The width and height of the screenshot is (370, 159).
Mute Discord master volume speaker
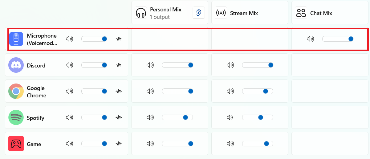tap(70, 65)
